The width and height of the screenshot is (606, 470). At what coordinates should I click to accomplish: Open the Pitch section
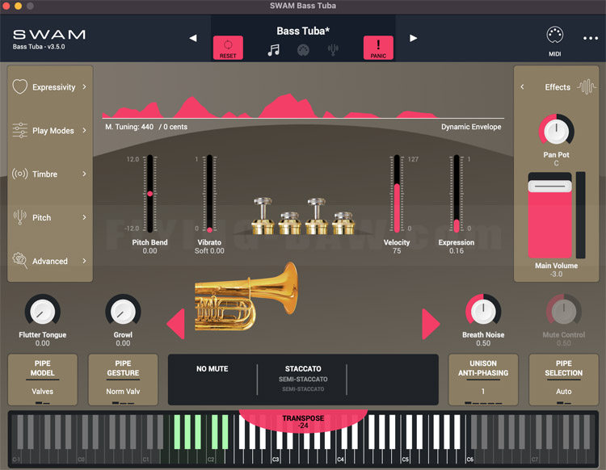tap(50, 217)
